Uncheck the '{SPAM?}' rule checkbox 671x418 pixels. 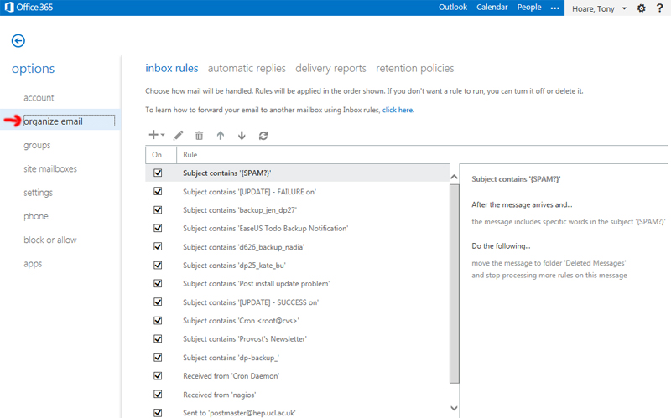(x=158, y=173)
